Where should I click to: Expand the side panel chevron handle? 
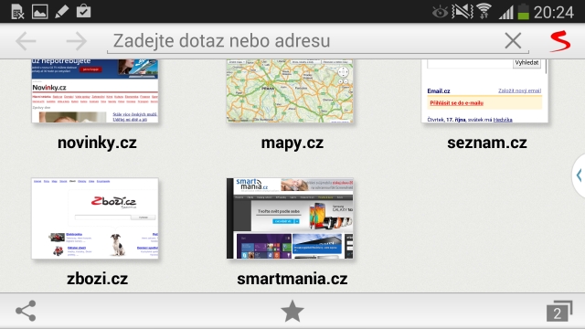(x=579, y=175)
